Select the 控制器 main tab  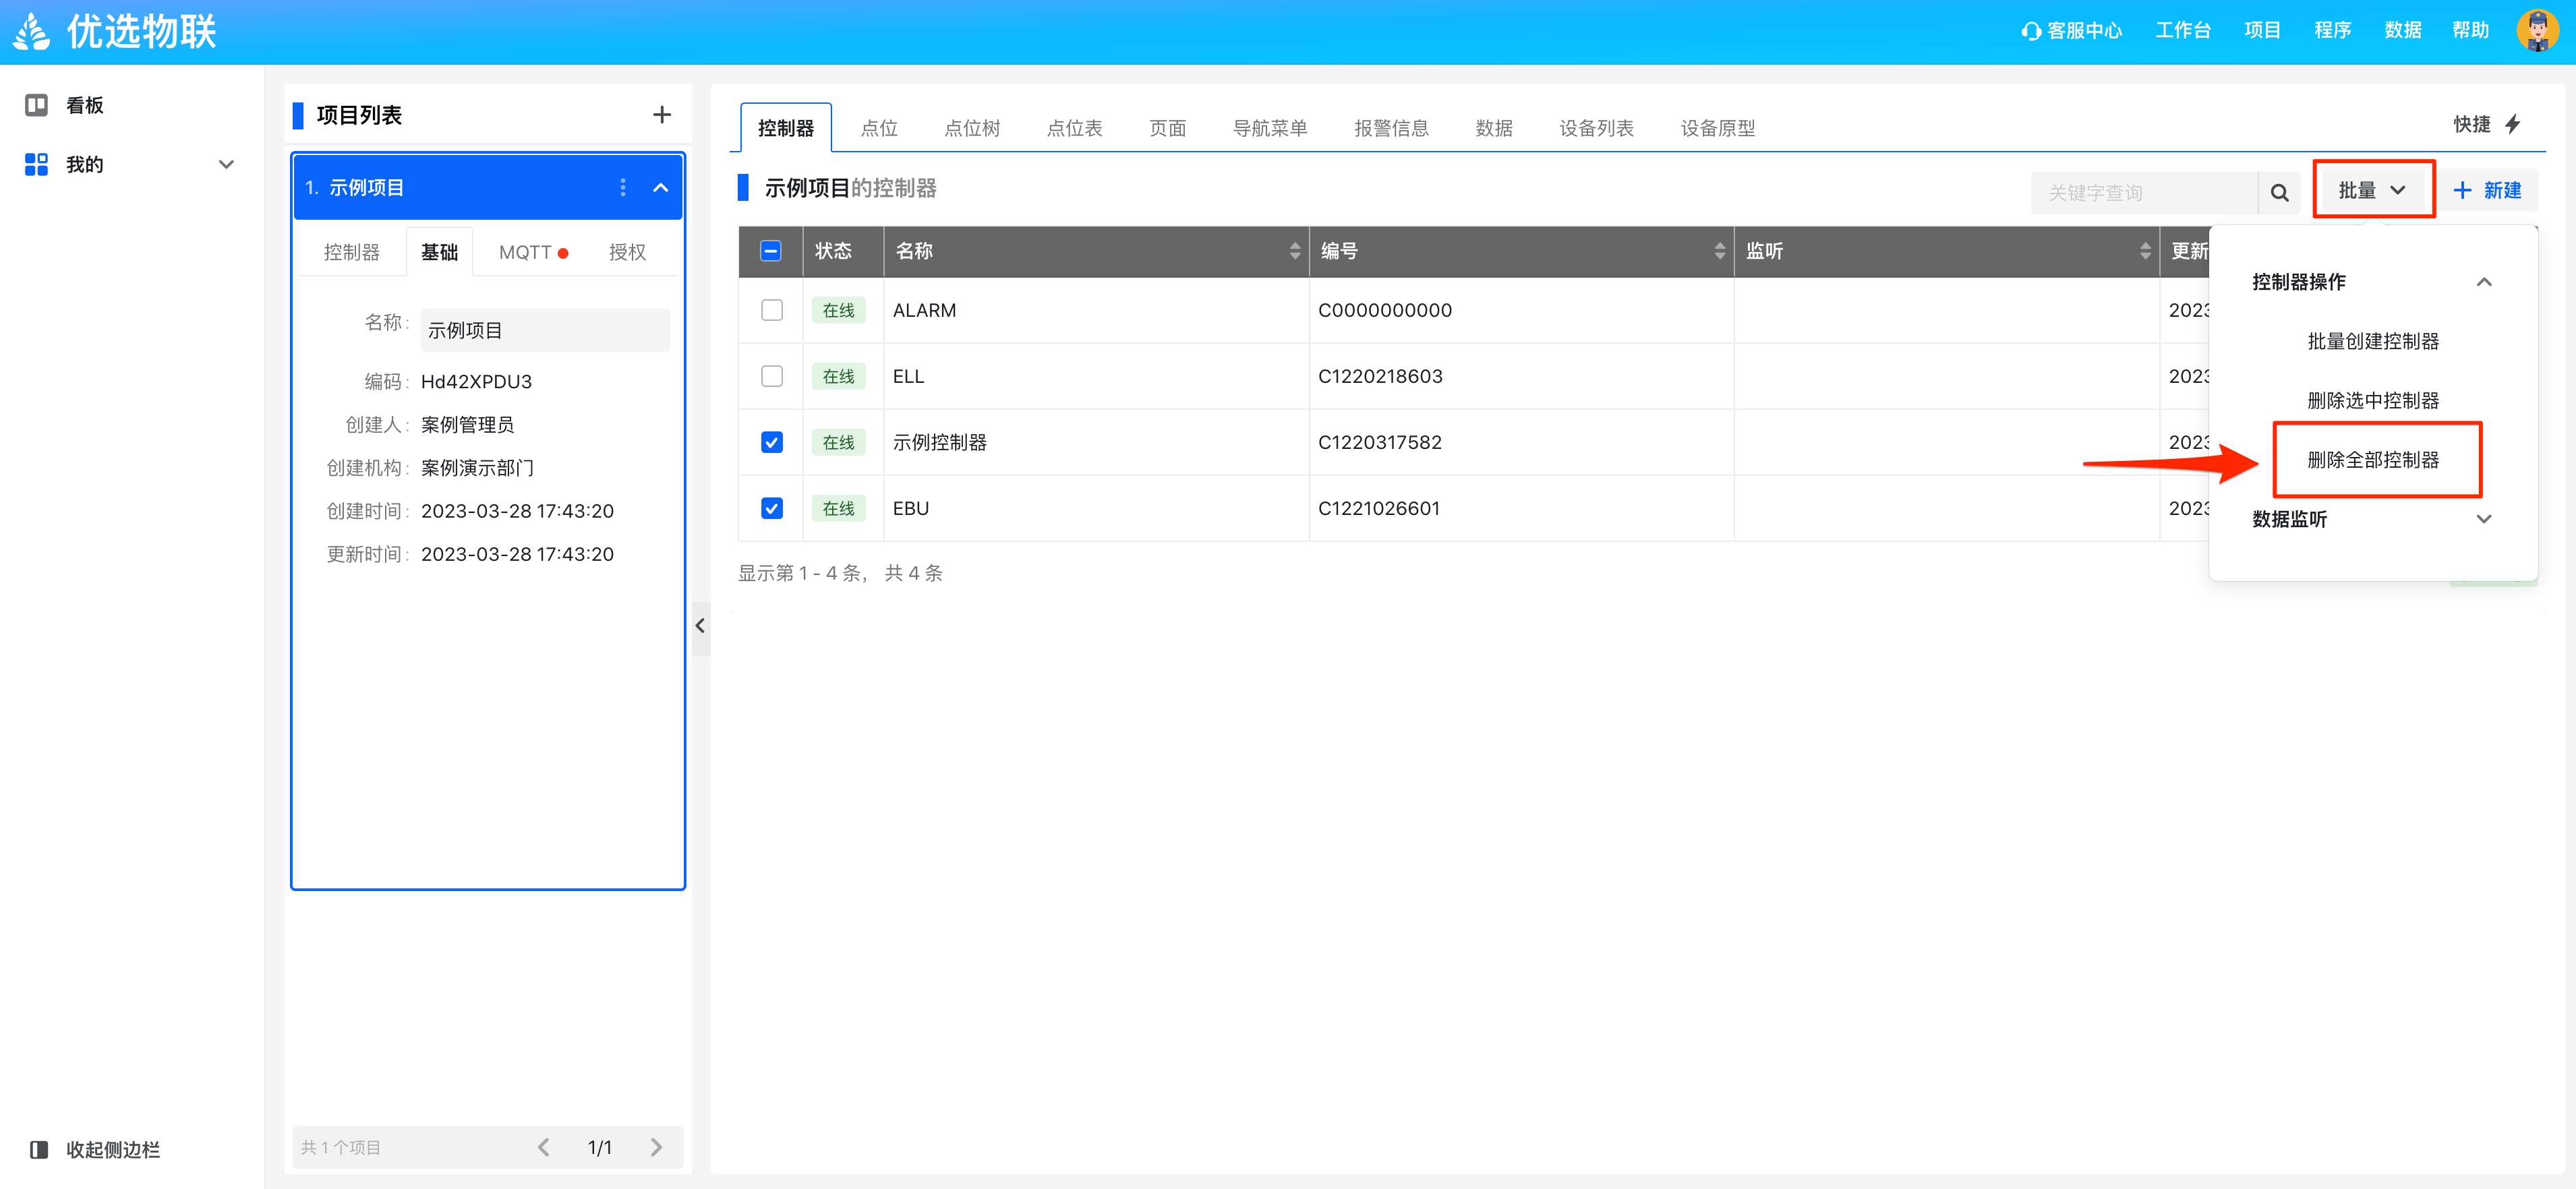coord(785,128)
